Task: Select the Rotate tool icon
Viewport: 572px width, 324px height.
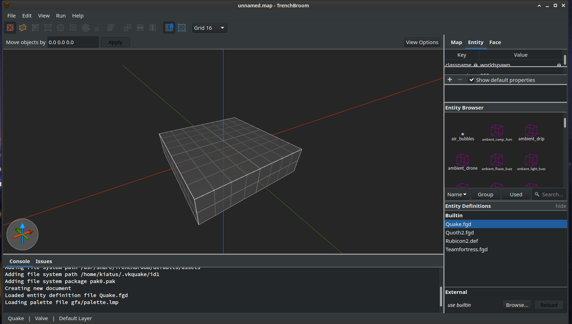Action: 86,28
